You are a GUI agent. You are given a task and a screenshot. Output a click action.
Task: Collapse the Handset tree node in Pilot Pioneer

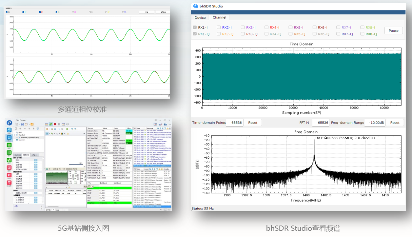[14, 135]
